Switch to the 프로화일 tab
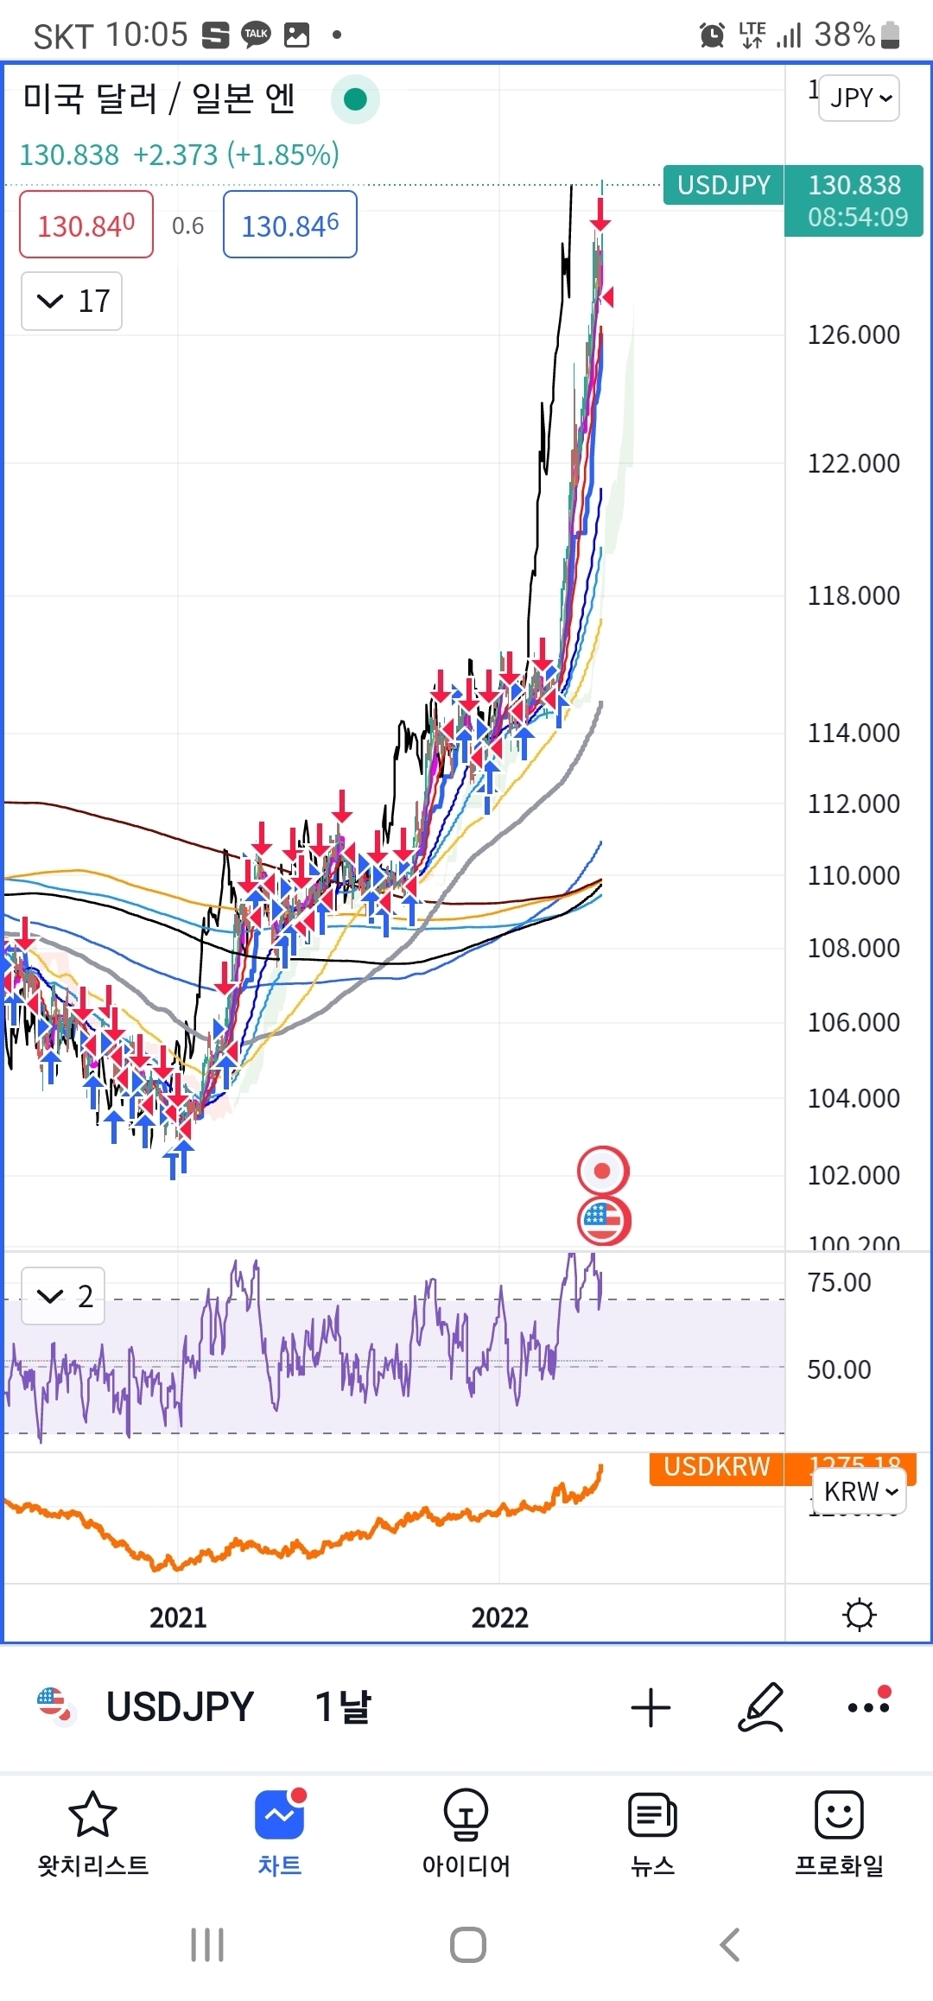This screenshot has height=2001, width=933. [x=839, y=1834]
